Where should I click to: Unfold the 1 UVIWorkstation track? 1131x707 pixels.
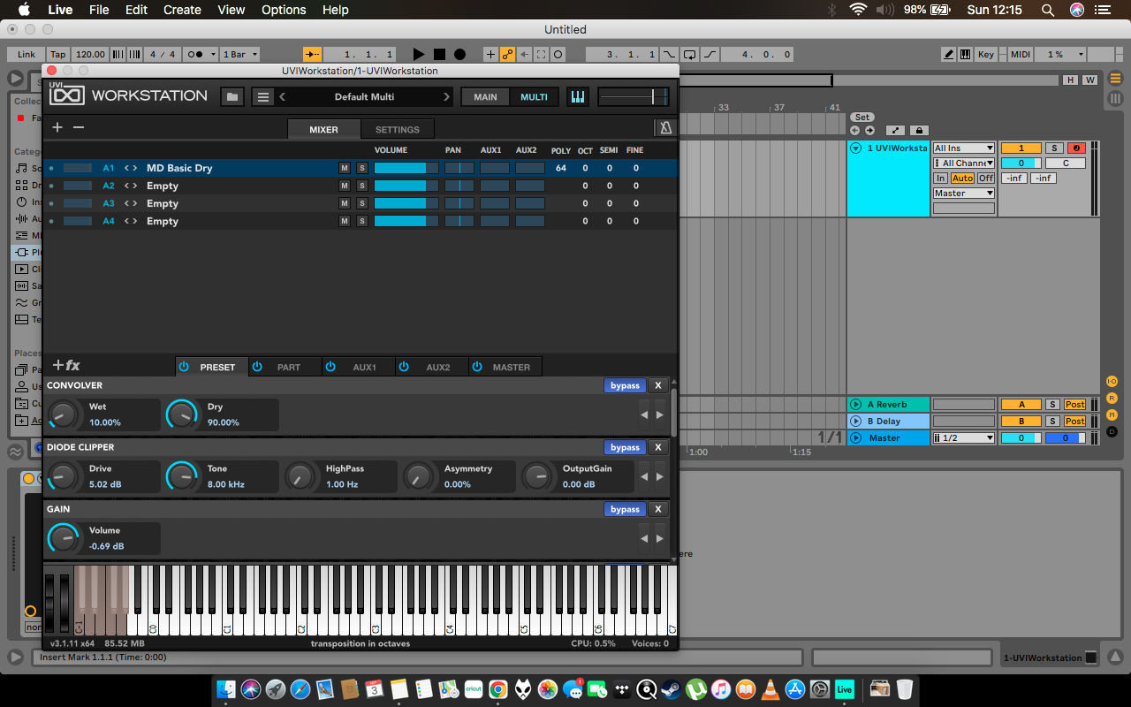click(855, 148)
